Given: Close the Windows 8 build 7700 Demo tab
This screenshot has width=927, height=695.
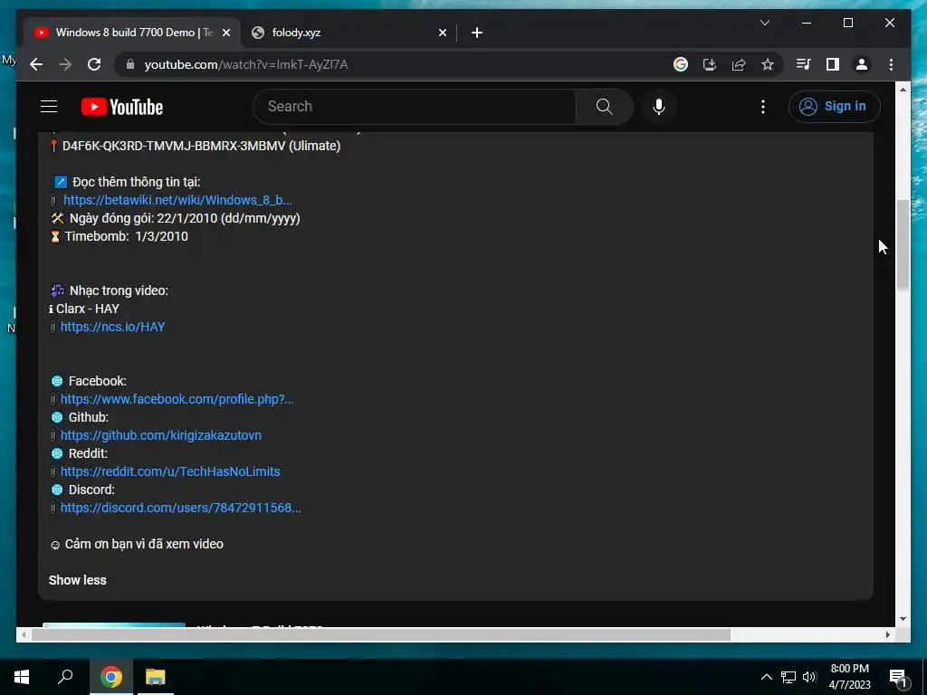Looking at the screenshot, I should [x=225, y=33].
